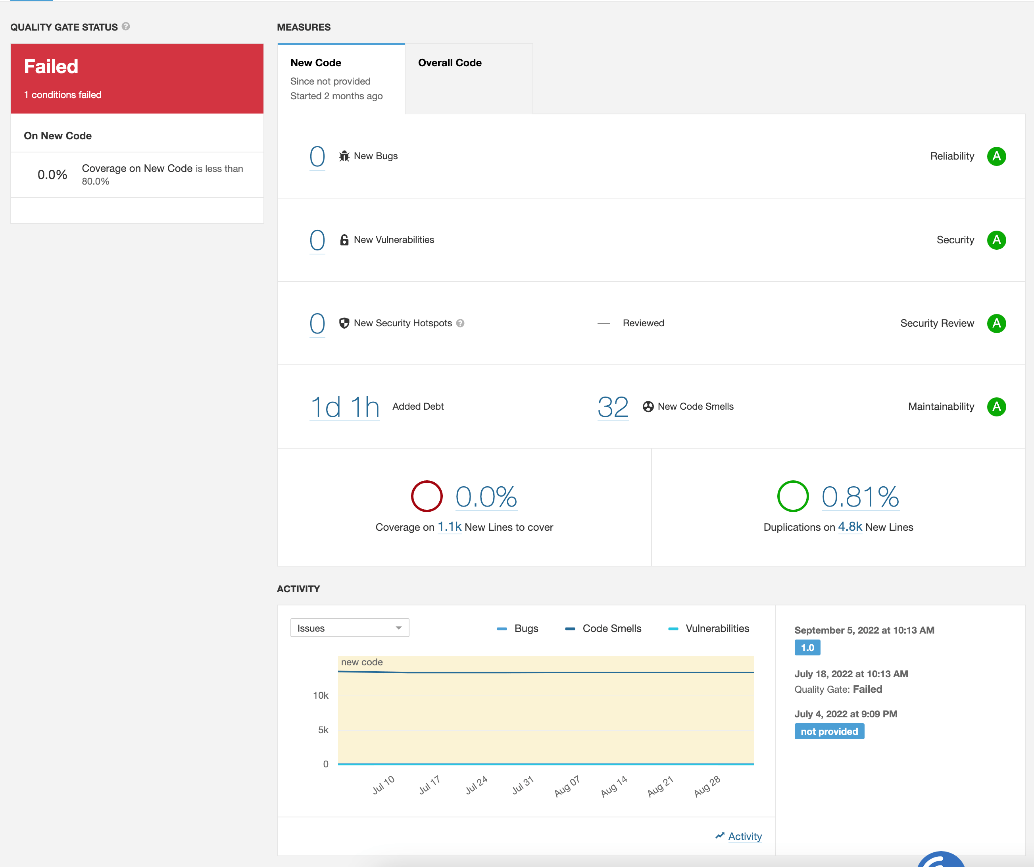Click the 1d 1h Added Debt value
The image size is (1034, 867).
tap(344, 407)
